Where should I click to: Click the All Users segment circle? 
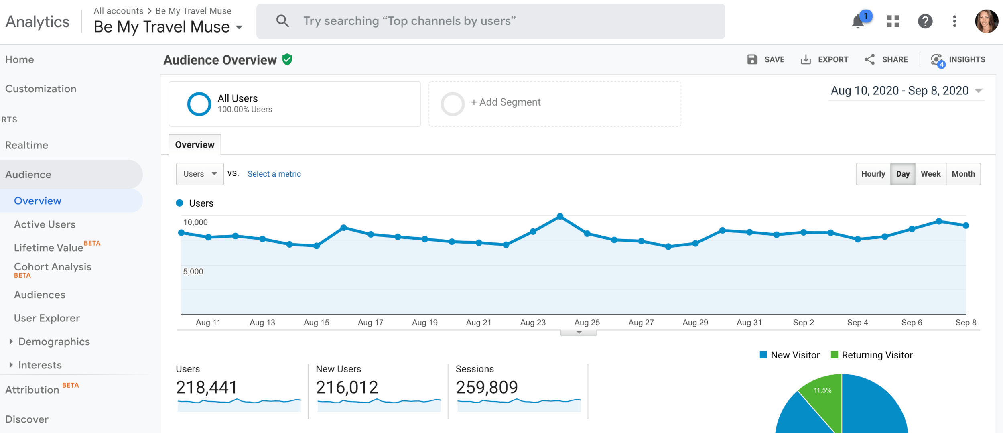(199, 104)
